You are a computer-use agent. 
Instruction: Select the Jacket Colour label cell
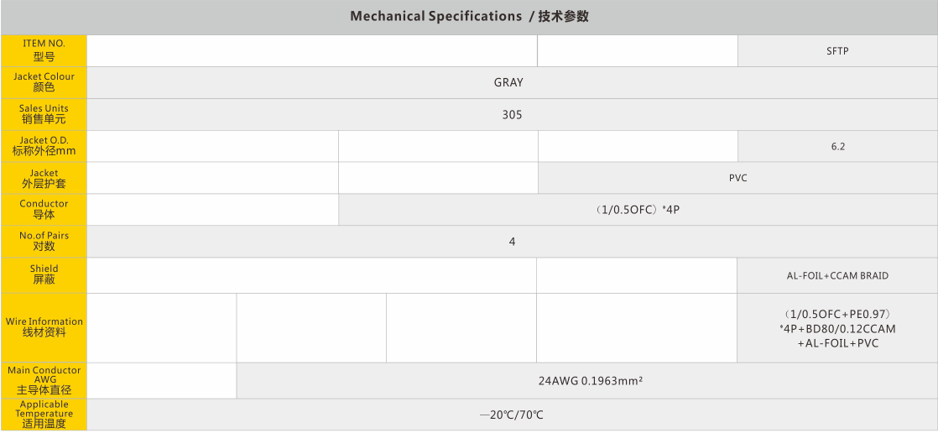(44, 82)
